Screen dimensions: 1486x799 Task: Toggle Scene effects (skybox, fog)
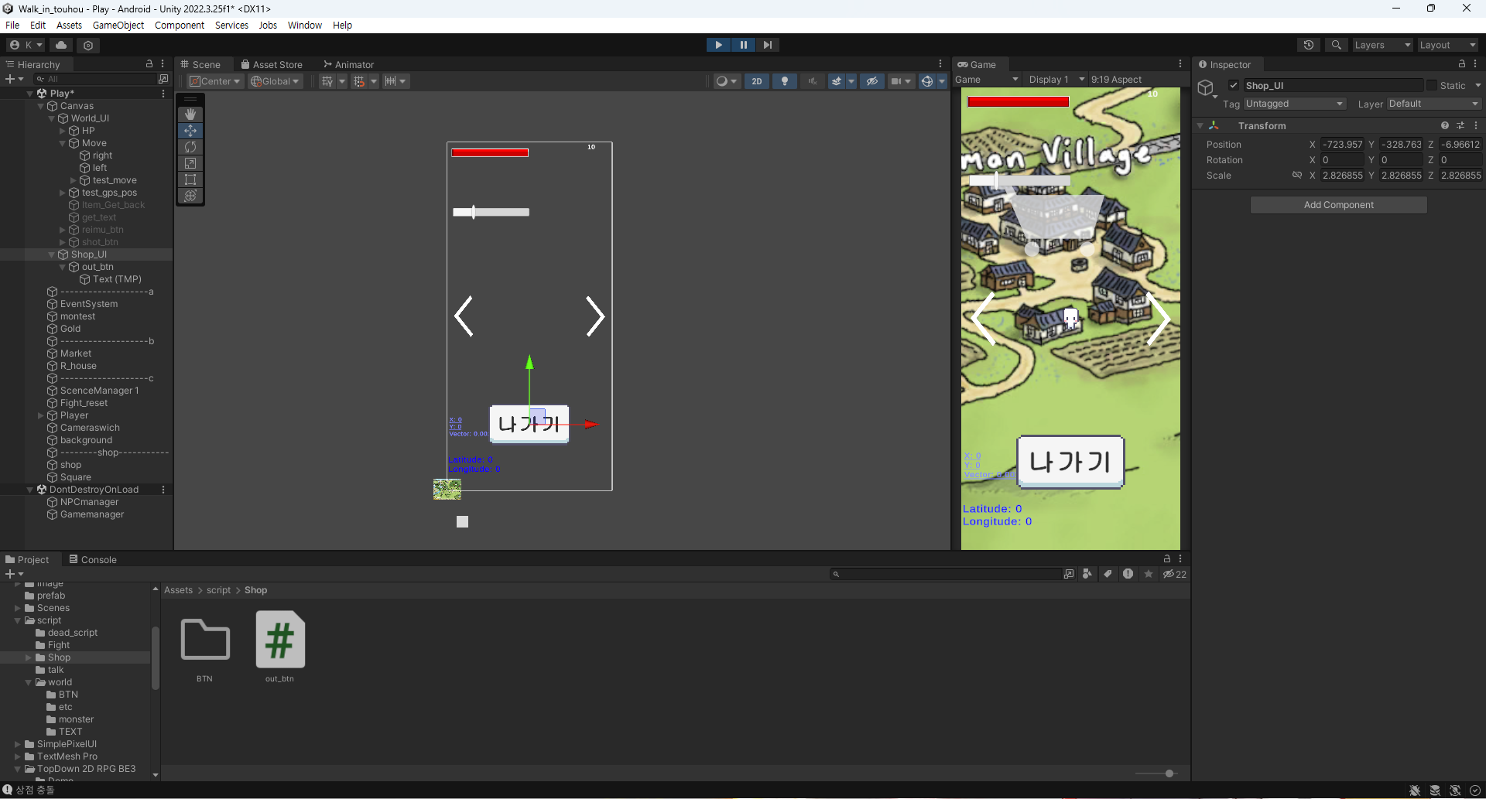837,81
